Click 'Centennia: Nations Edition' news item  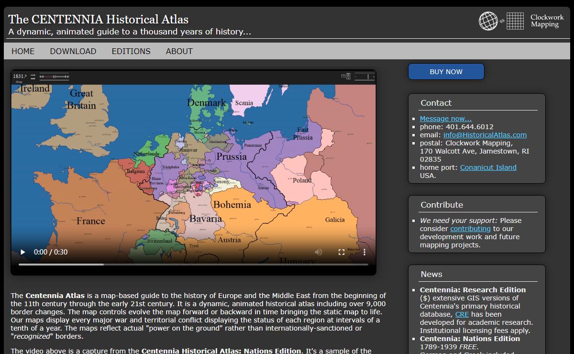(470, 339)
